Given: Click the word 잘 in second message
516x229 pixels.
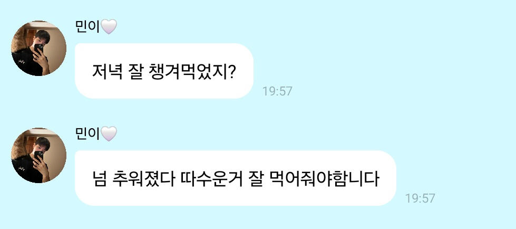Looking at the screenshot, I should (x=254, y=179).
